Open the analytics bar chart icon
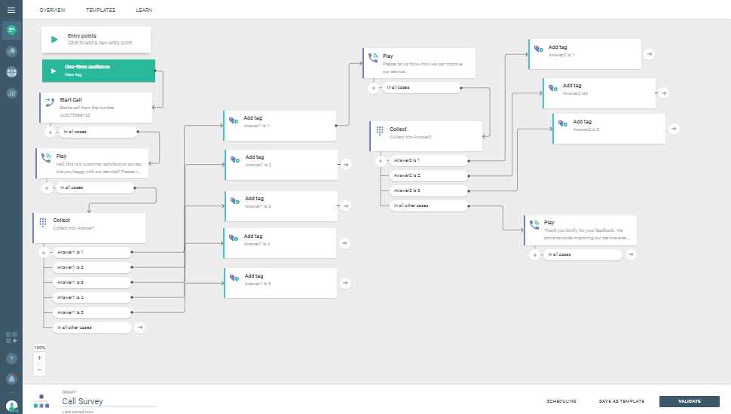The image size is (731, 414). tap(11, 93)
